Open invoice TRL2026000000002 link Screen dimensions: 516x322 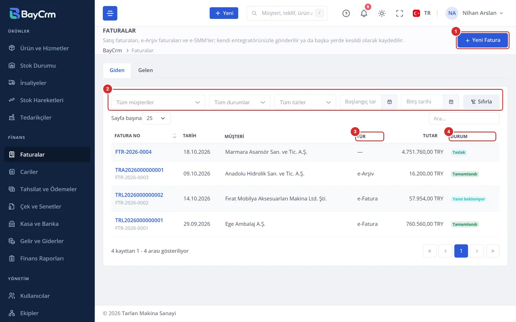click(139, 195)
